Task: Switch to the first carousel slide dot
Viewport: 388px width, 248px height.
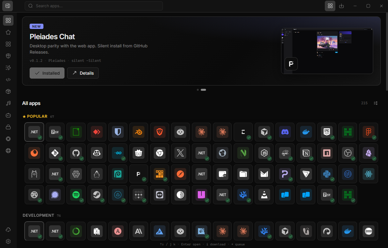Action: [x=198, y=90]
